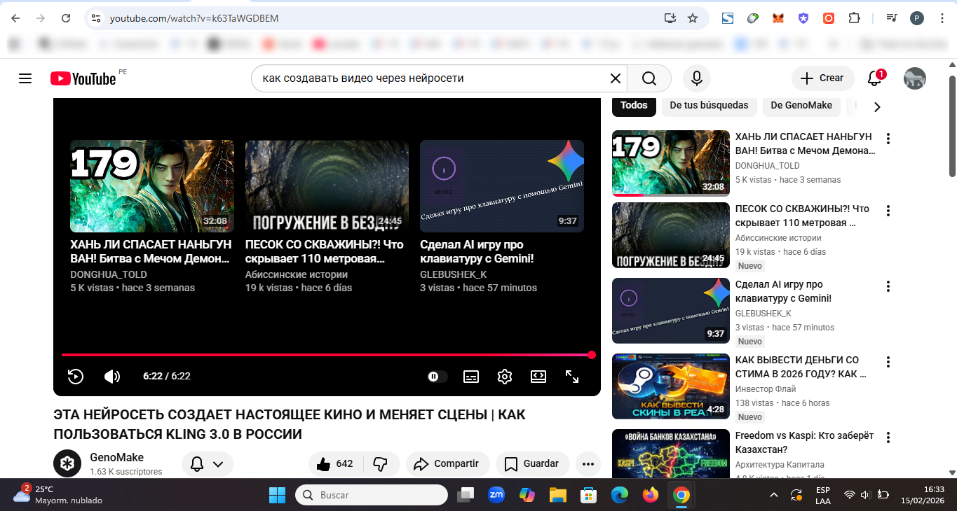Open File Explorer from taskbar
The width and height of the screenshot is (957, 511).
(557, 495)
